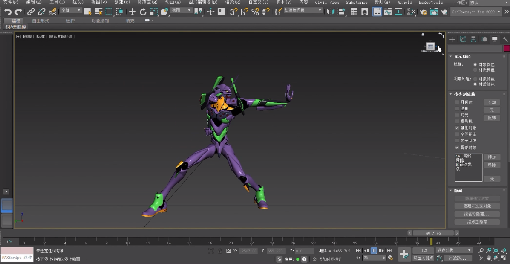The width and height of the screenshot is (510, 264).
Task: Open the 文件(F) menu
Action: click(x=11, y=2)
